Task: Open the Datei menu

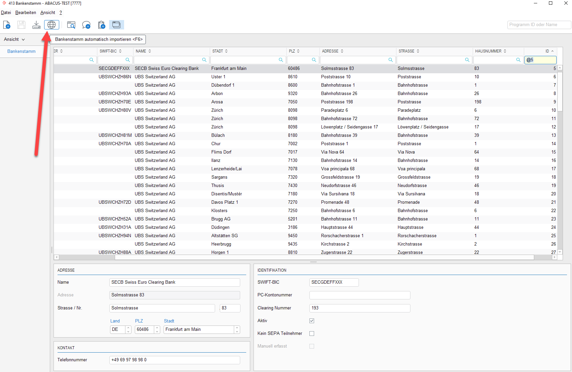Action: [x=6, y=13]
